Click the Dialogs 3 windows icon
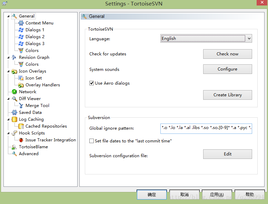The image size is (268, 204). click(x=21, y=44)
